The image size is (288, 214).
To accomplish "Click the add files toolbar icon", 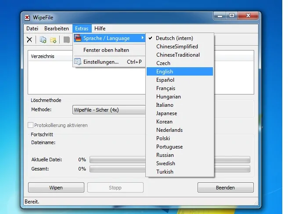I will coord(43,40).
